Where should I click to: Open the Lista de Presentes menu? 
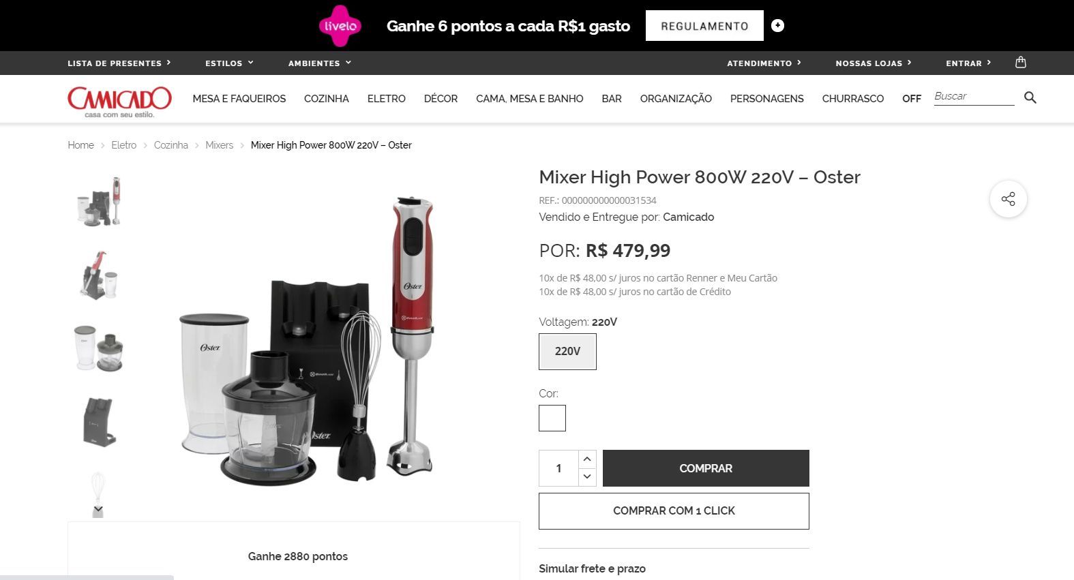[119, 63]
